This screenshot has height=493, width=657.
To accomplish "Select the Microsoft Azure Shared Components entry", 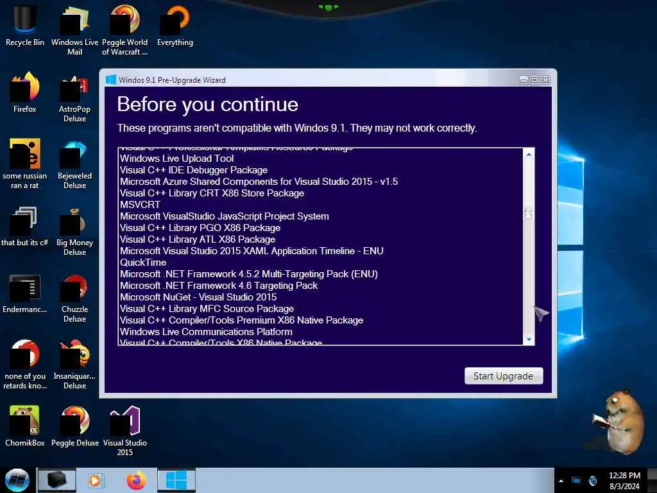I will click(x=259, y=182).
